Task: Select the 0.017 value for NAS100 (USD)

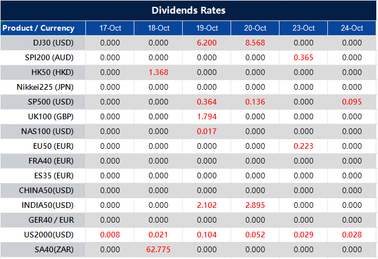Action: click(207, 131)
